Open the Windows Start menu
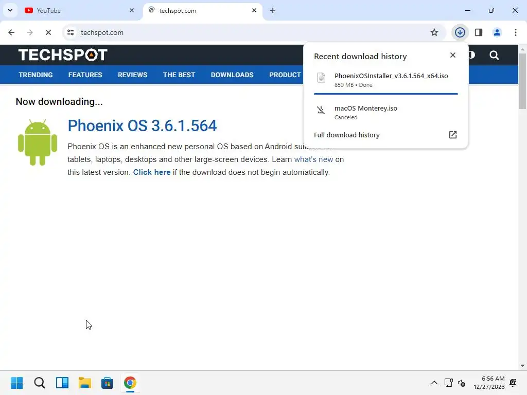The image size is (527, 395). (x=17, y=383)
